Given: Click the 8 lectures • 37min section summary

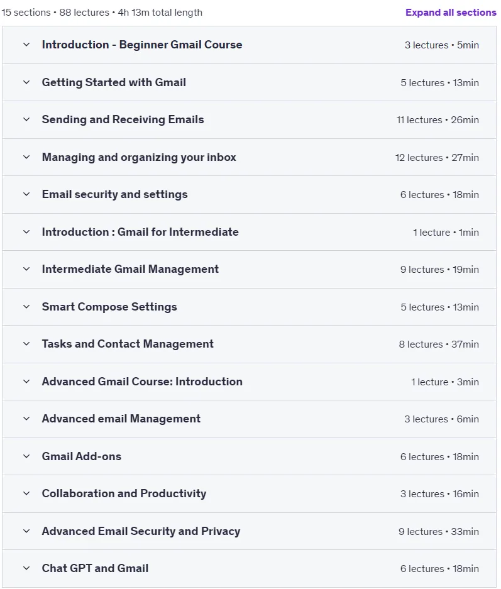Looking at the screenshot, I should coord(439,344).
